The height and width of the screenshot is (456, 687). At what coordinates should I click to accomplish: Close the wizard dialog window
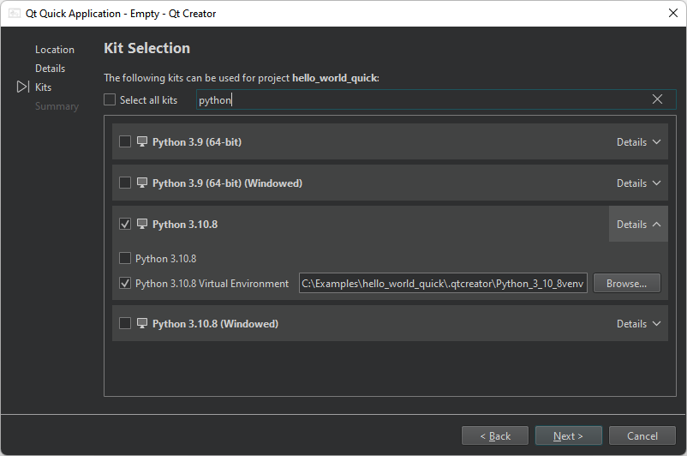pos(672,14)
